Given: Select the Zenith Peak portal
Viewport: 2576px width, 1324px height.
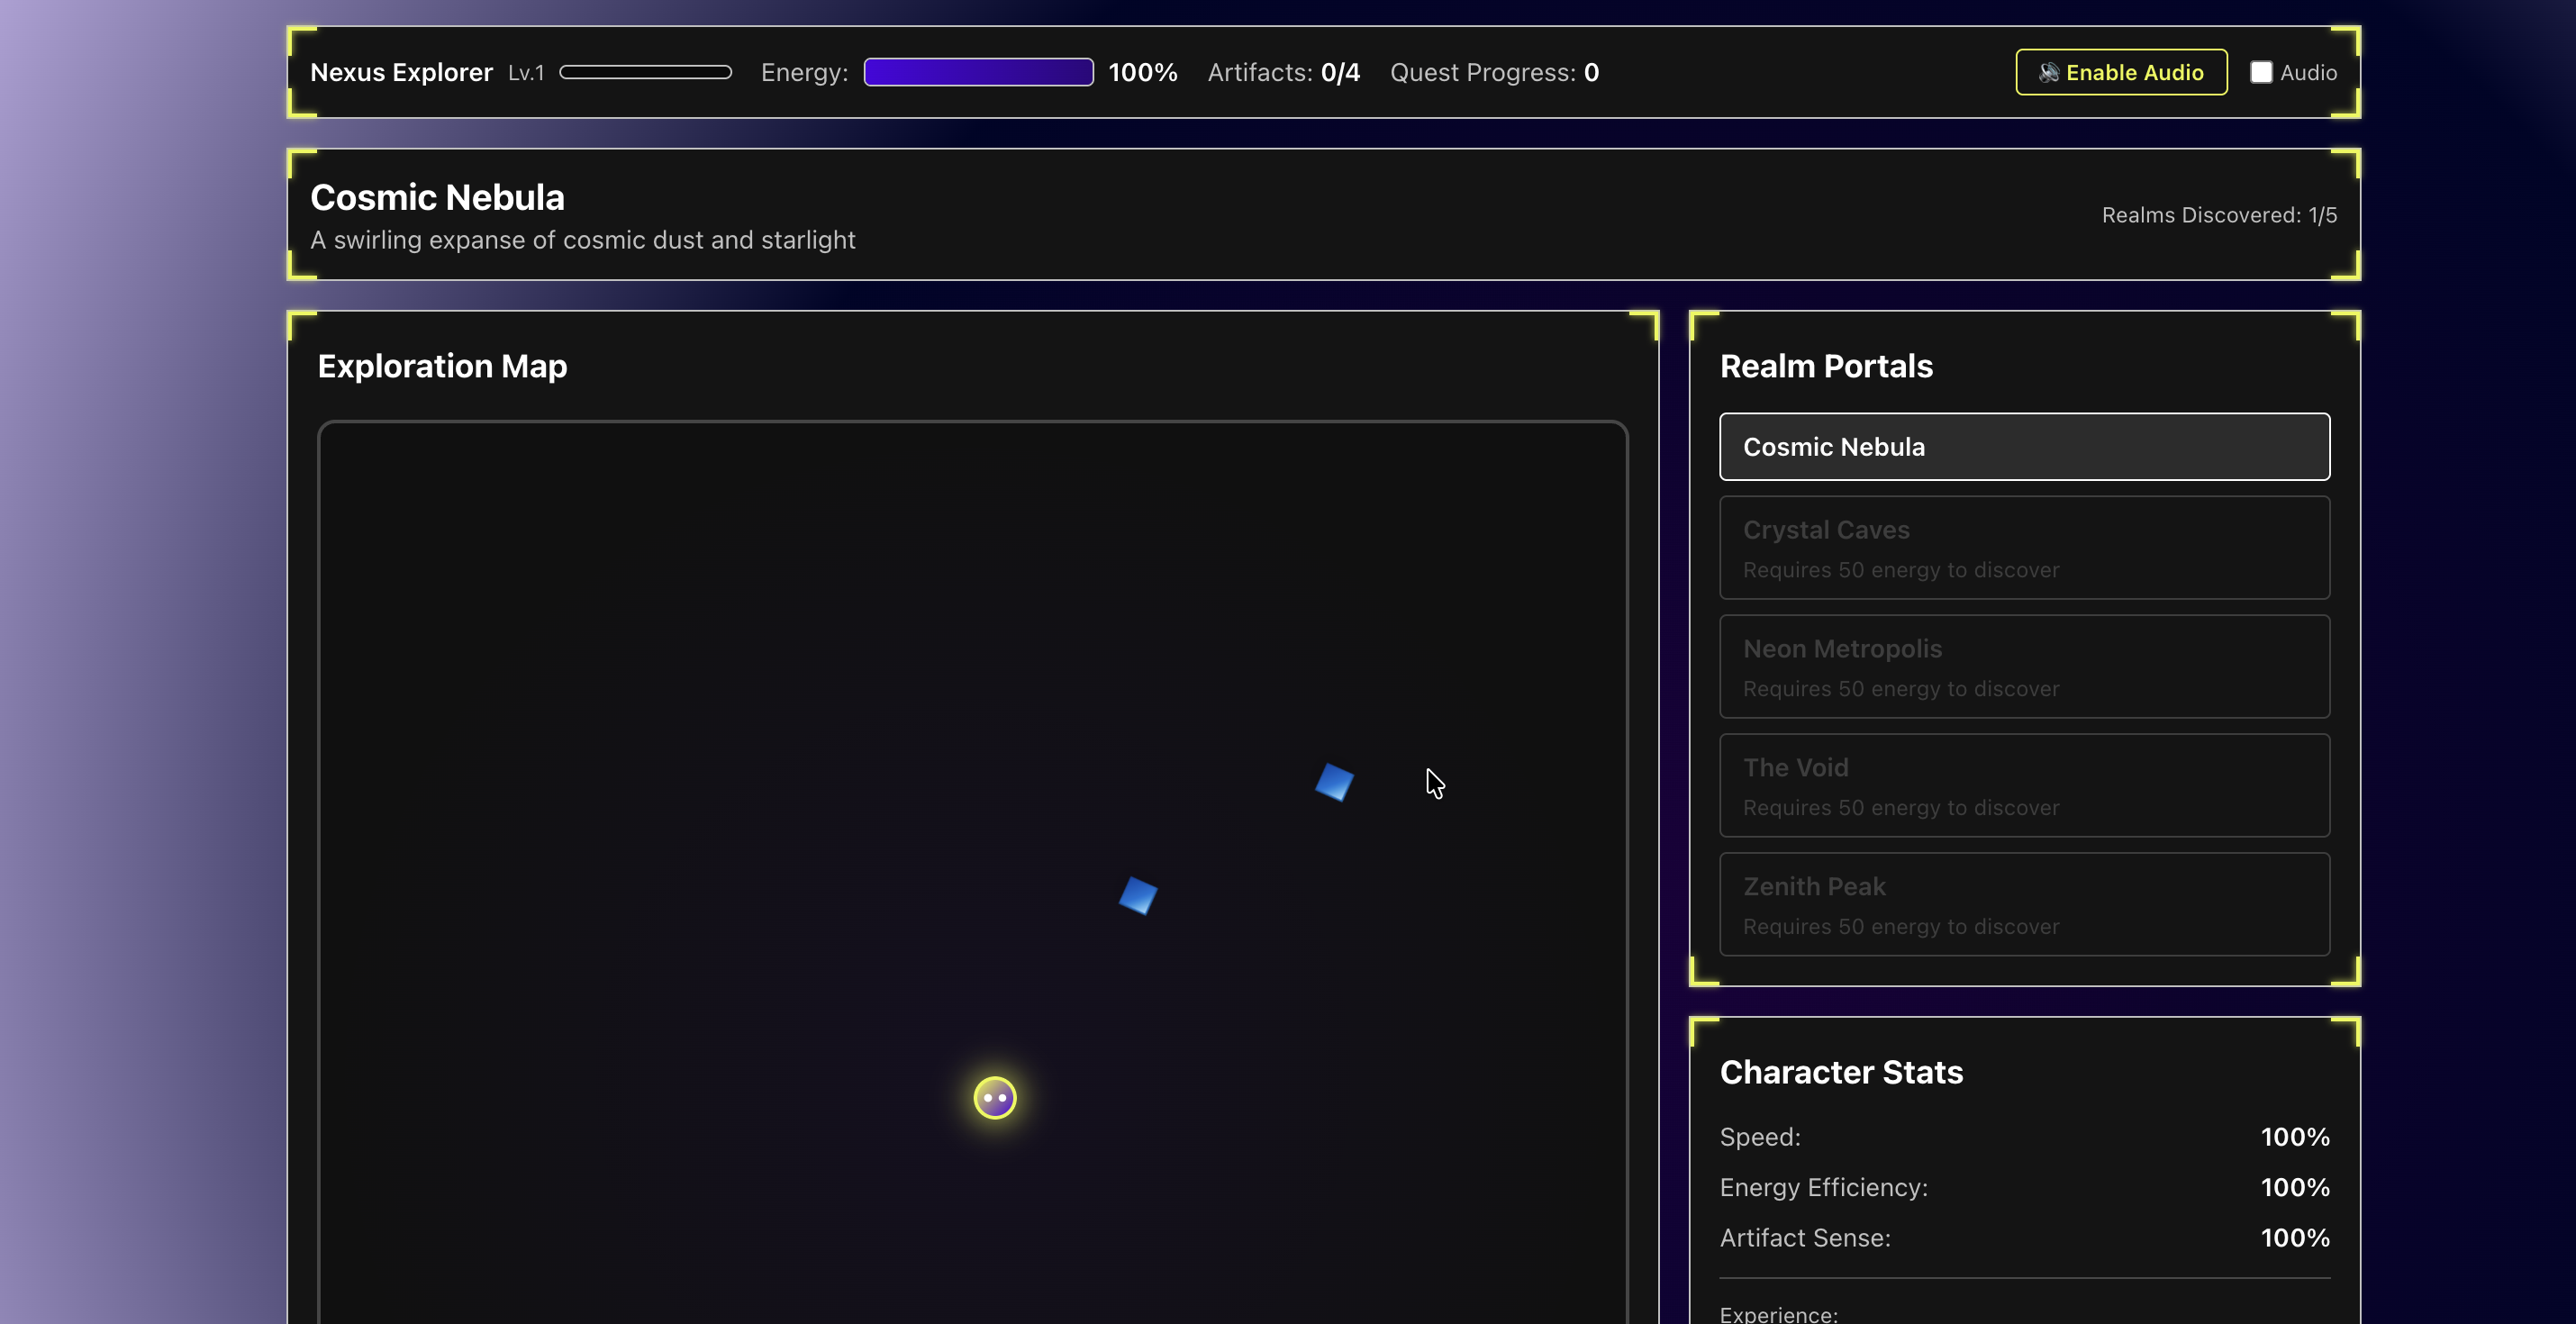Looking at the screenshot, I should coord(2024,905).
